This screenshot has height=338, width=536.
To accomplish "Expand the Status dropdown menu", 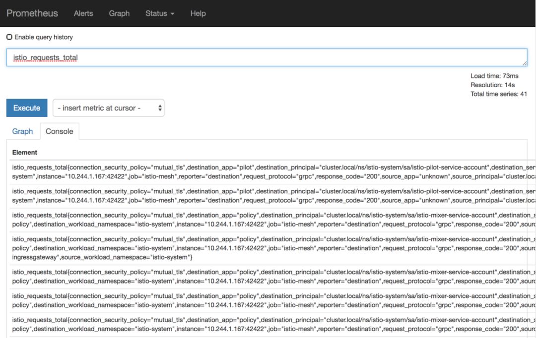I will (x=160, y=13).
